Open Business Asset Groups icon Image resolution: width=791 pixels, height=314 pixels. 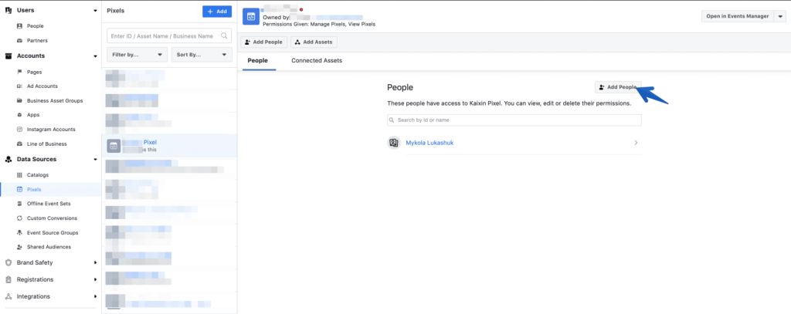click(19, 101)
